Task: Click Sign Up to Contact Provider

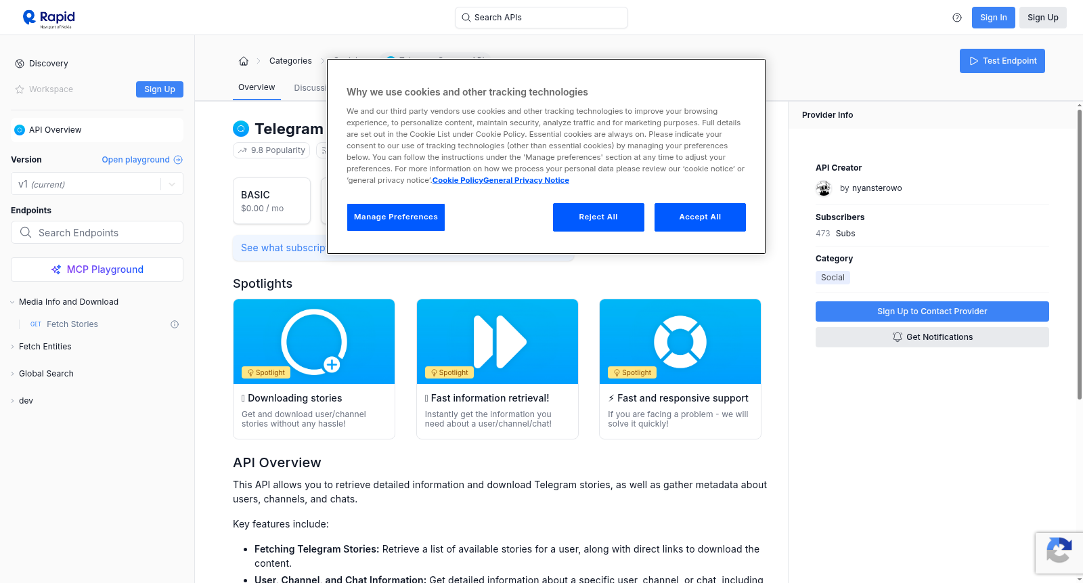Action: pos(932,311)
